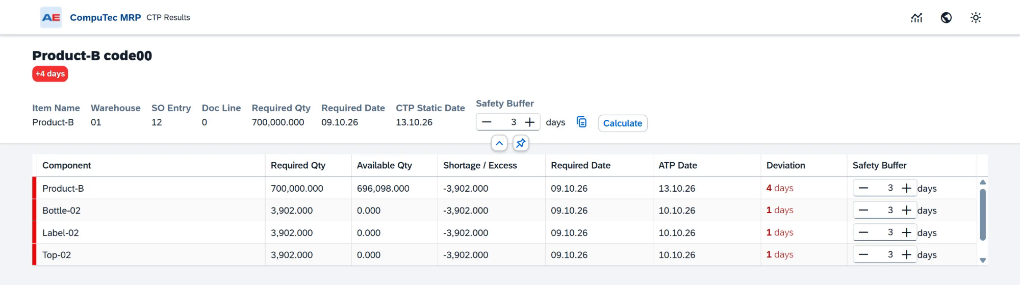Viewport: 1020px width, 285px height.
Task: Increase header Safety Buffer with plus
Action: (x=530, y=122)
